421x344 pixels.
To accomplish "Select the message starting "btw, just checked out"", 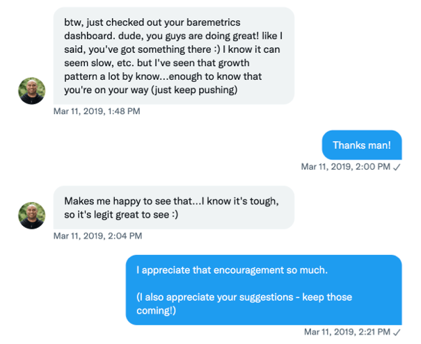I will coord(174,56).
